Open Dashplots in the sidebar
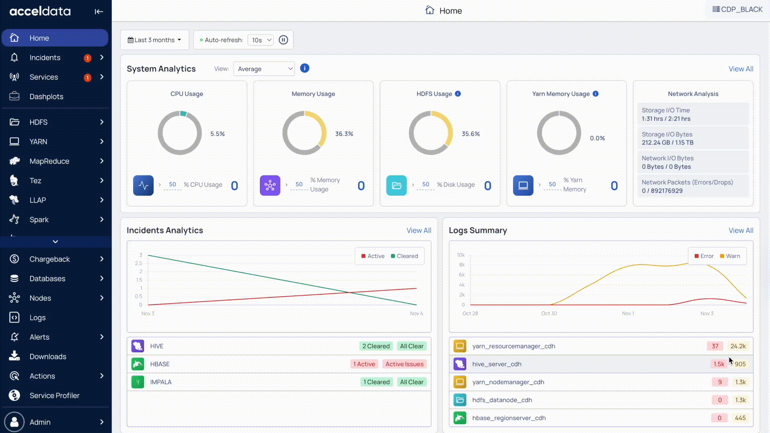The image size is (770, 433). pyautogui.click(x=46, y=97)
